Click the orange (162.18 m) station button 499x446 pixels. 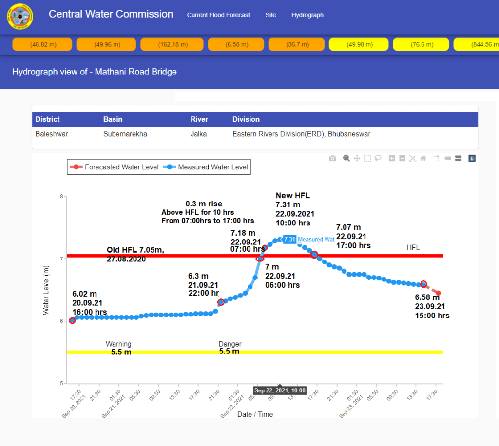[x=173, y=44]
